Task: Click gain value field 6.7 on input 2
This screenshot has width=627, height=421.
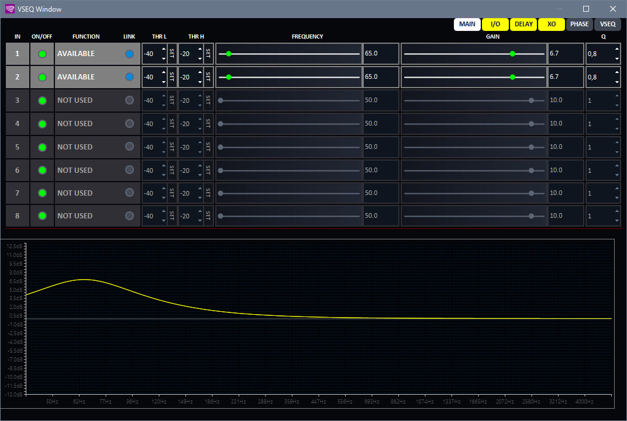Action: (x=566, y=77)
